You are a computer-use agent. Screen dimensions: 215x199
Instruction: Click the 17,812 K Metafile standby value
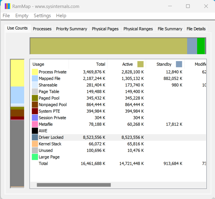[174, 124]
